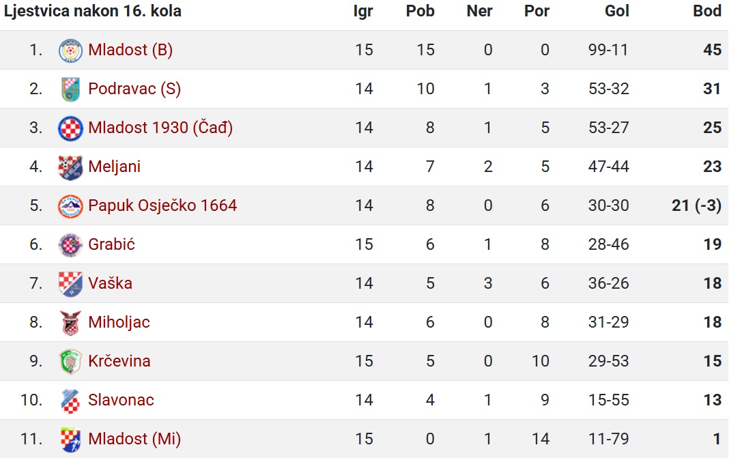Click the Vaška club crest icon
Screen dimensions: 729x458
70,284
